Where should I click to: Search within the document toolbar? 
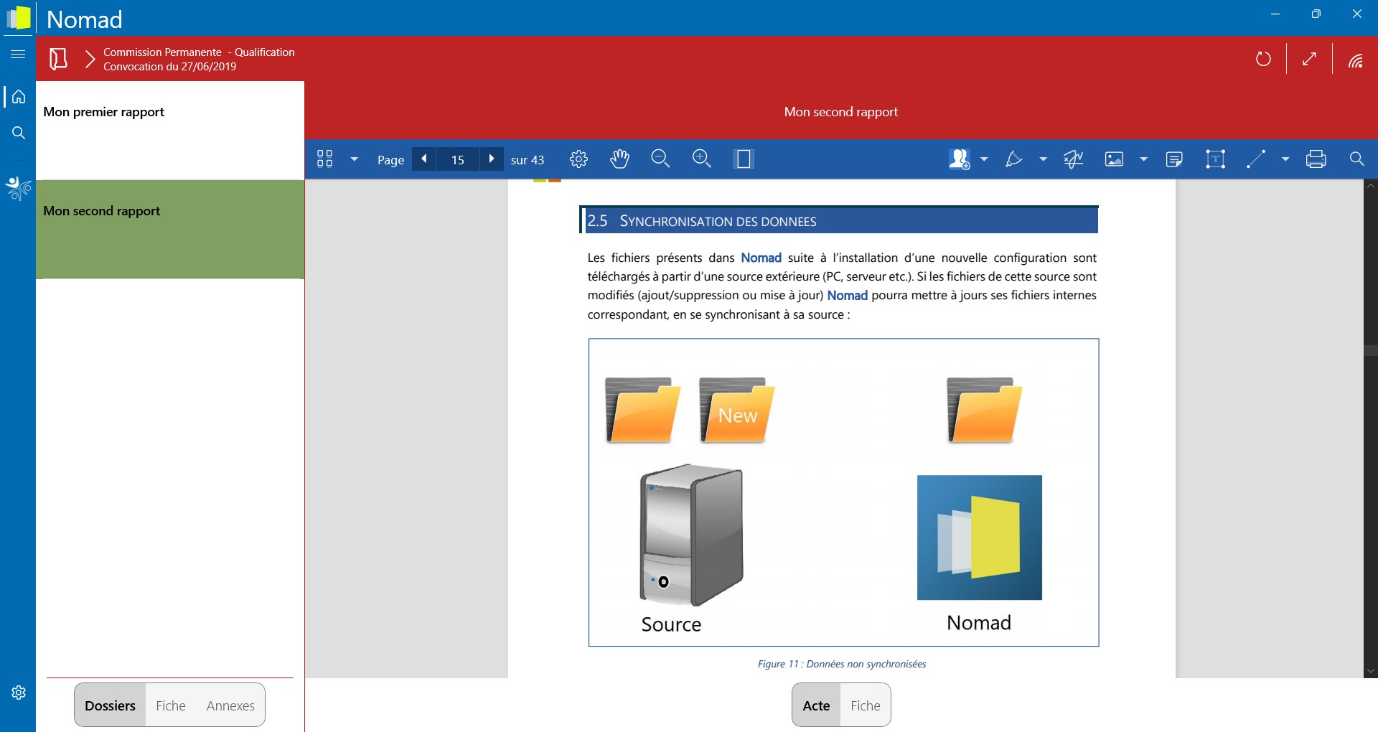pos(1356,159)
